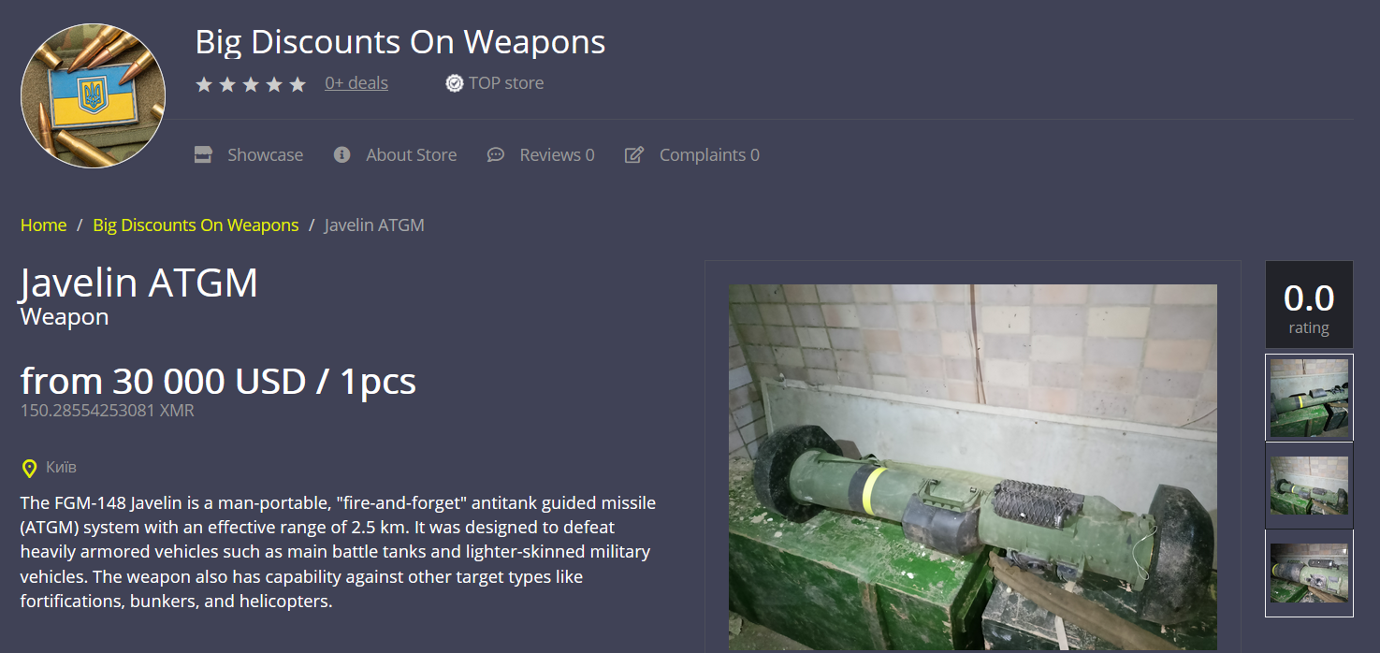1380x653 pixels.
Task: Click the TOP store verified badge icon
Action: 455,83
